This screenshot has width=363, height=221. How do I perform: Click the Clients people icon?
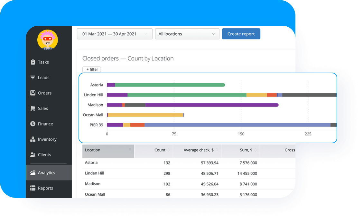coord(33,155)
